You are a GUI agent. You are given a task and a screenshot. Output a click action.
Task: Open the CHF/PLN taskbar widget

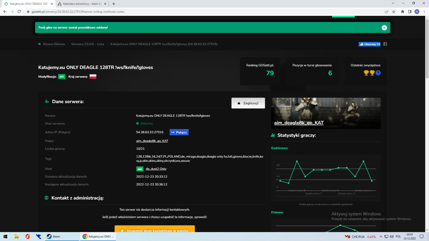point(360,237)
